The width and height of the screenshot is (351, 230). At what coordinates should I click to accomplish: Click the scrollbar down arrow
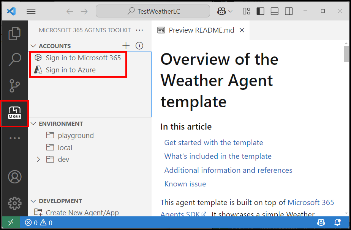346,213
